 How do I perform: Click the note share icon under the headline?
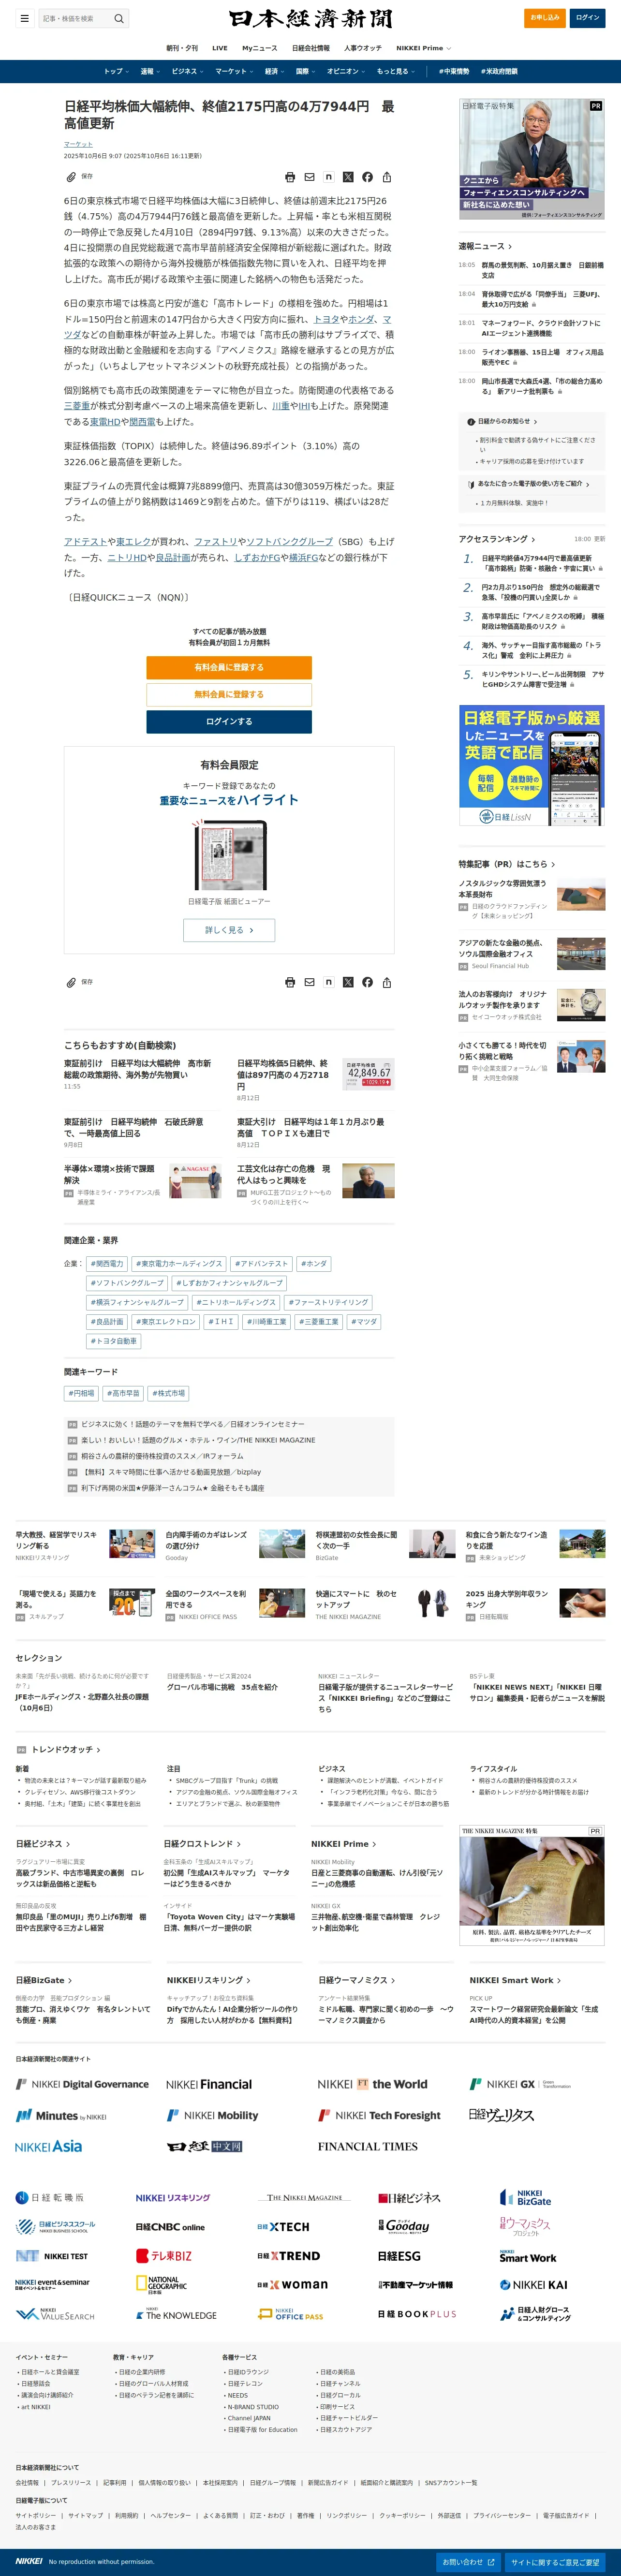coord(328,177)
